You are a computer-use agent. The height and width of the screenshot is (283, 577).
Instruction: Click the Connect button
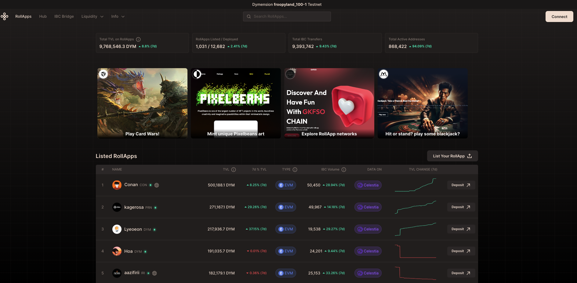pyautogui.click(x=559, y=16)
